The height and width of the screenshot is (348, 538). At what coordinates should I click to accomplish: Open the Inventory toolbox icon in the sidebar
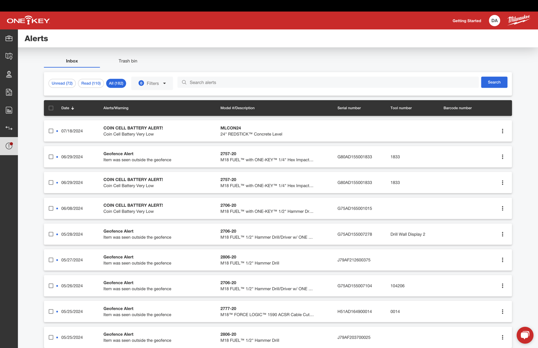[9, 38]
